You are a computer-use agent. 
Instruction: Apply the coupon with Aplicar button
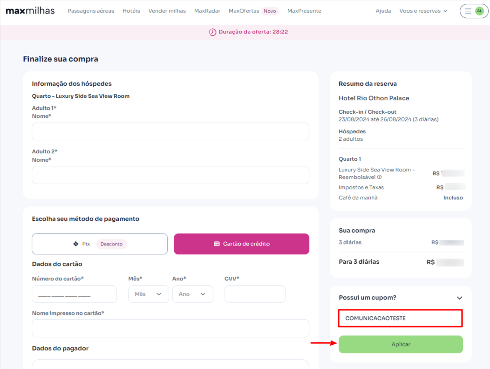[401, 344]
